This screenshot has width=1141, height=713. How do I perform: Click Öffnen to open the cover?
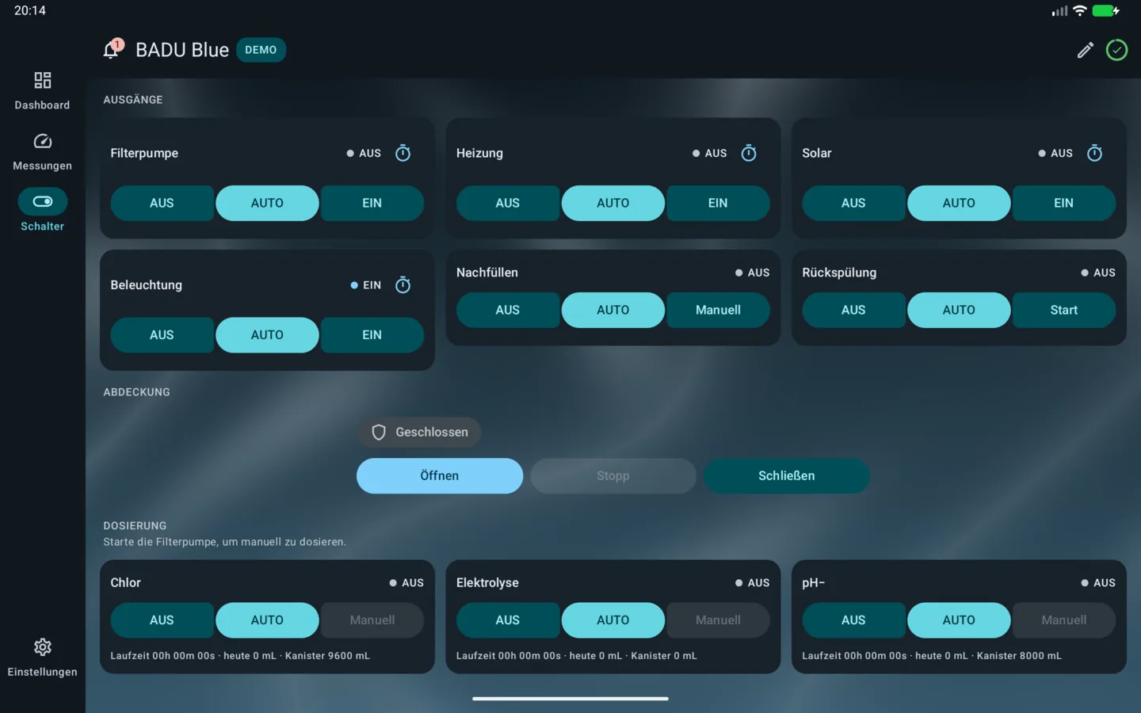[x=440, y=475]
